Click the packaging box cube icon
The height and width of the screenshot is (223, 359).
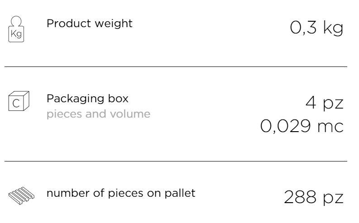[19, 101]
